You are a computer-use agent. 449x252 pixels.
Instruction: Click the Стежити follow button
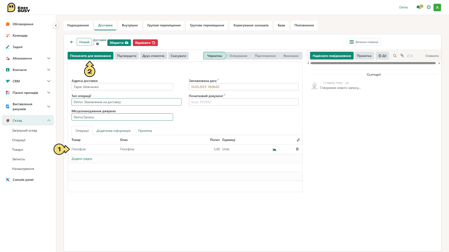tap(432, 56)
